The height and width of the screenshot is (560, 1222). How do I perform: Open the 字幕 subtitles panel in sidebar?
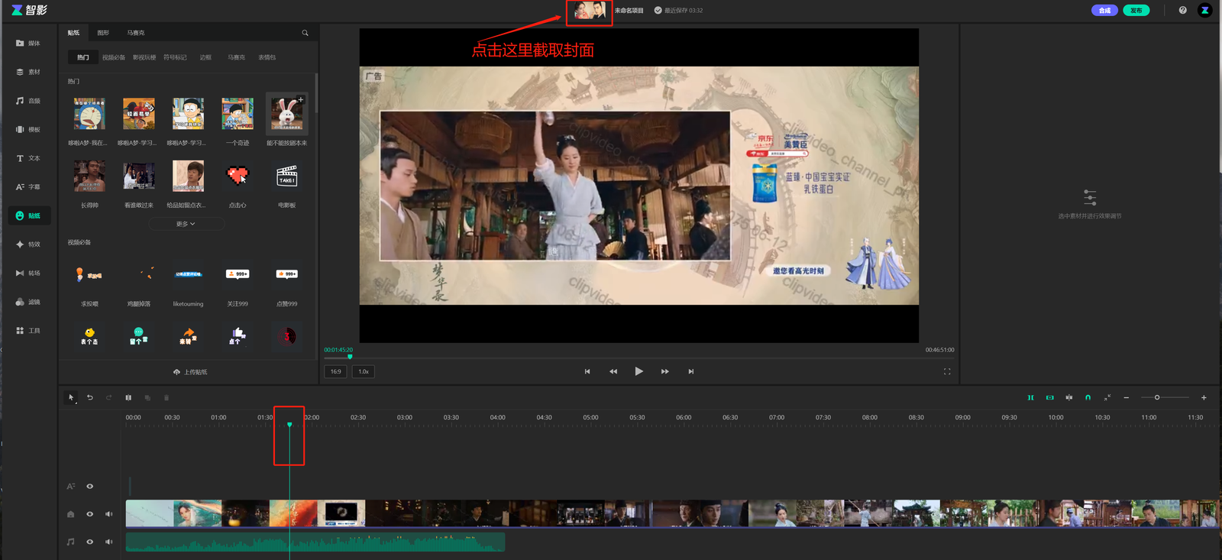(x=28, y=186)
